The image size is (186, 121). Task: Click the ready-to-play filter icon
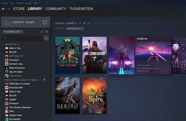point(47,32)
